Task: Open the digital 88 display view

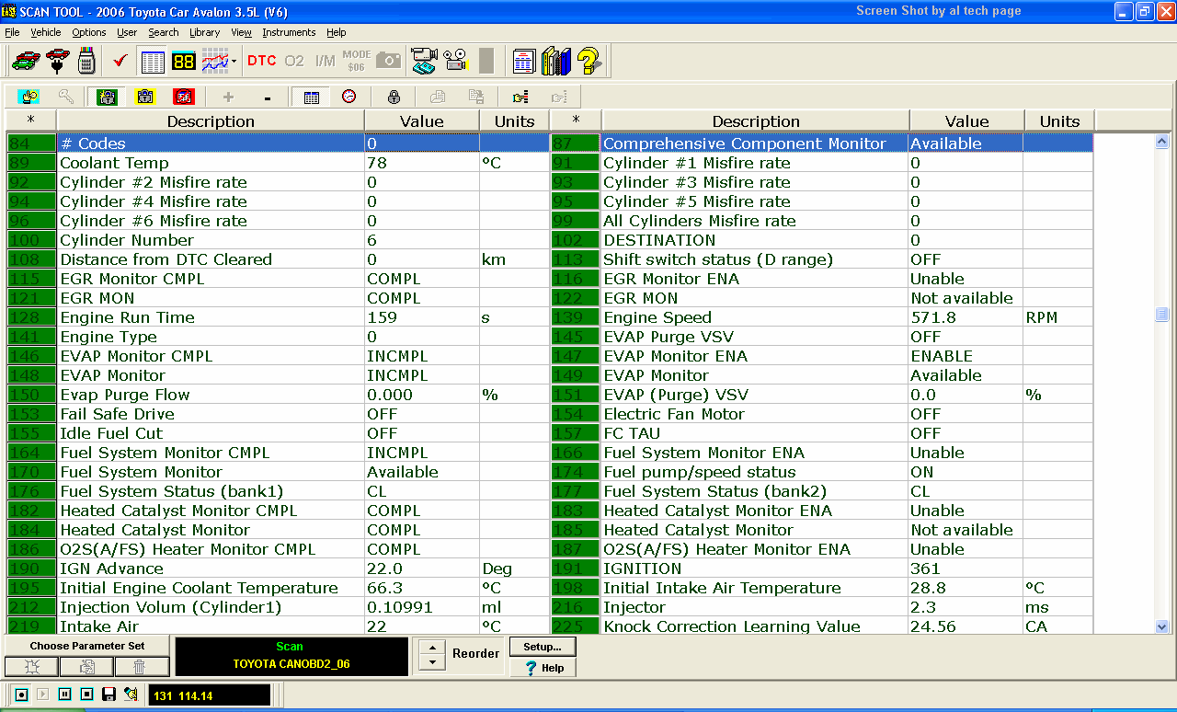Action: pyautogui.click(x=183, y=62)
